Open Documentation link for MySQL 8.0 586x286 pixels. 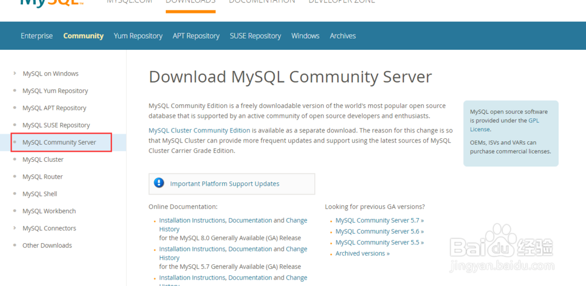[x=250, y=220]
